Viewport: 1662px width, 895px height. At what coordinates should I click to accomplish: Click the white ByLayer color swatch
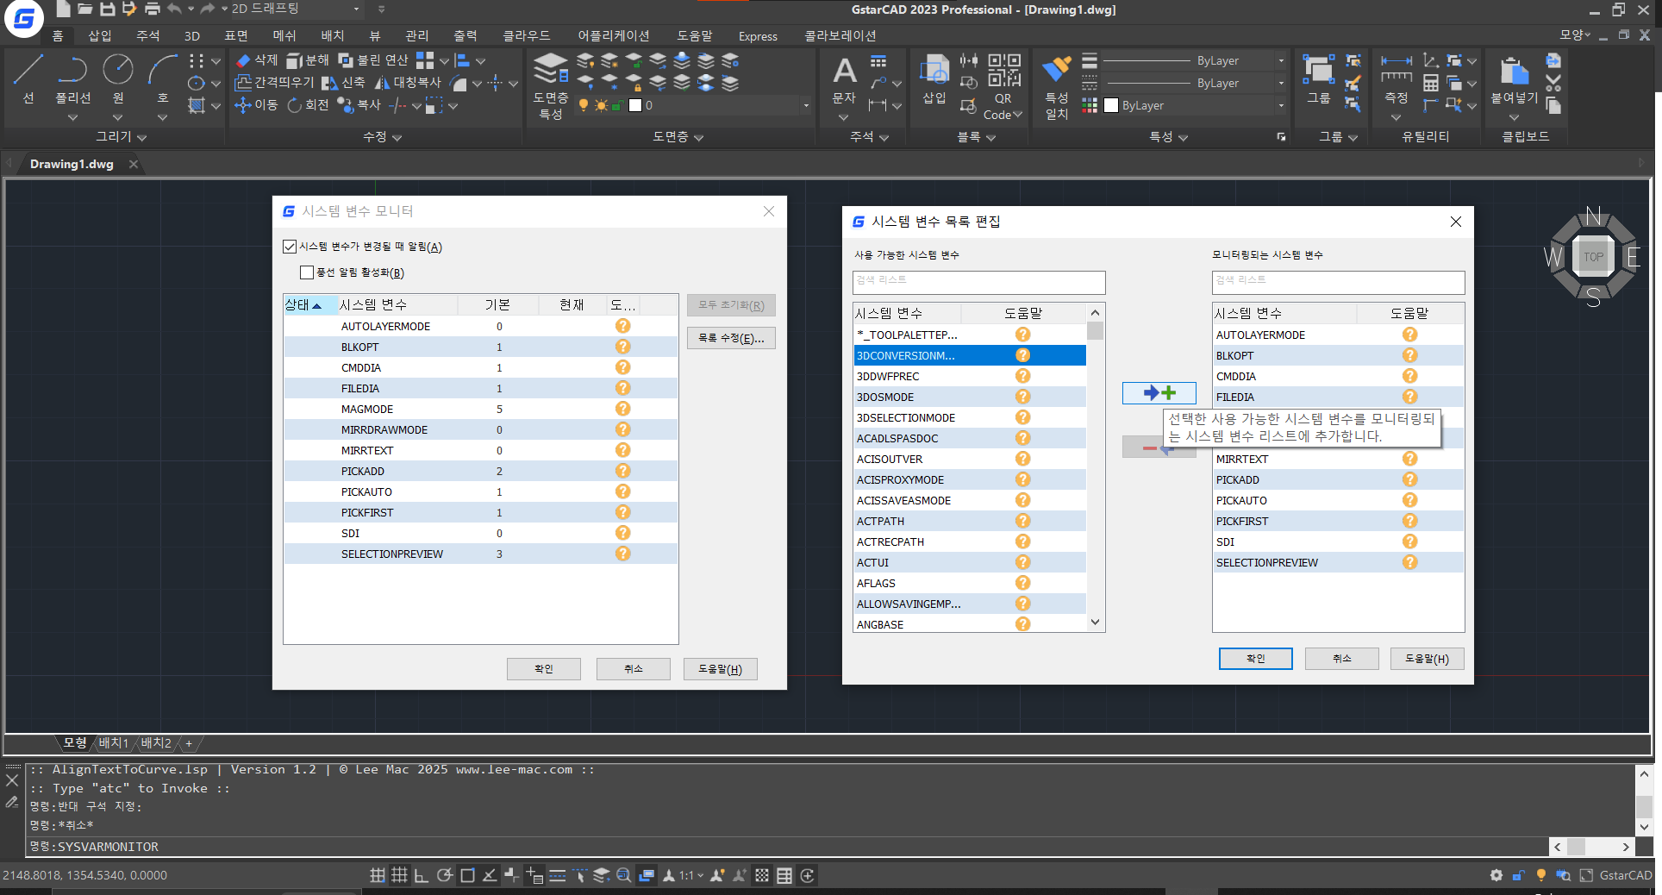tap(1111, 105)
